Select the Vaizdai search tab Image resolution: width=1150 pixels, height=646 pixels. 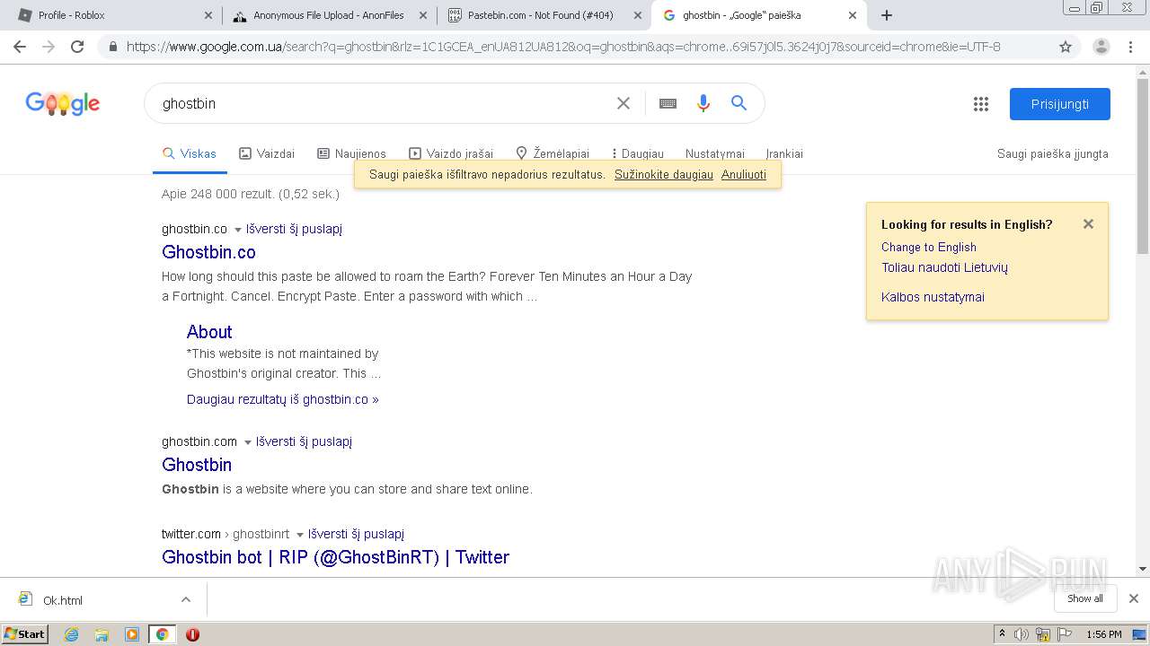pos(267,153)
